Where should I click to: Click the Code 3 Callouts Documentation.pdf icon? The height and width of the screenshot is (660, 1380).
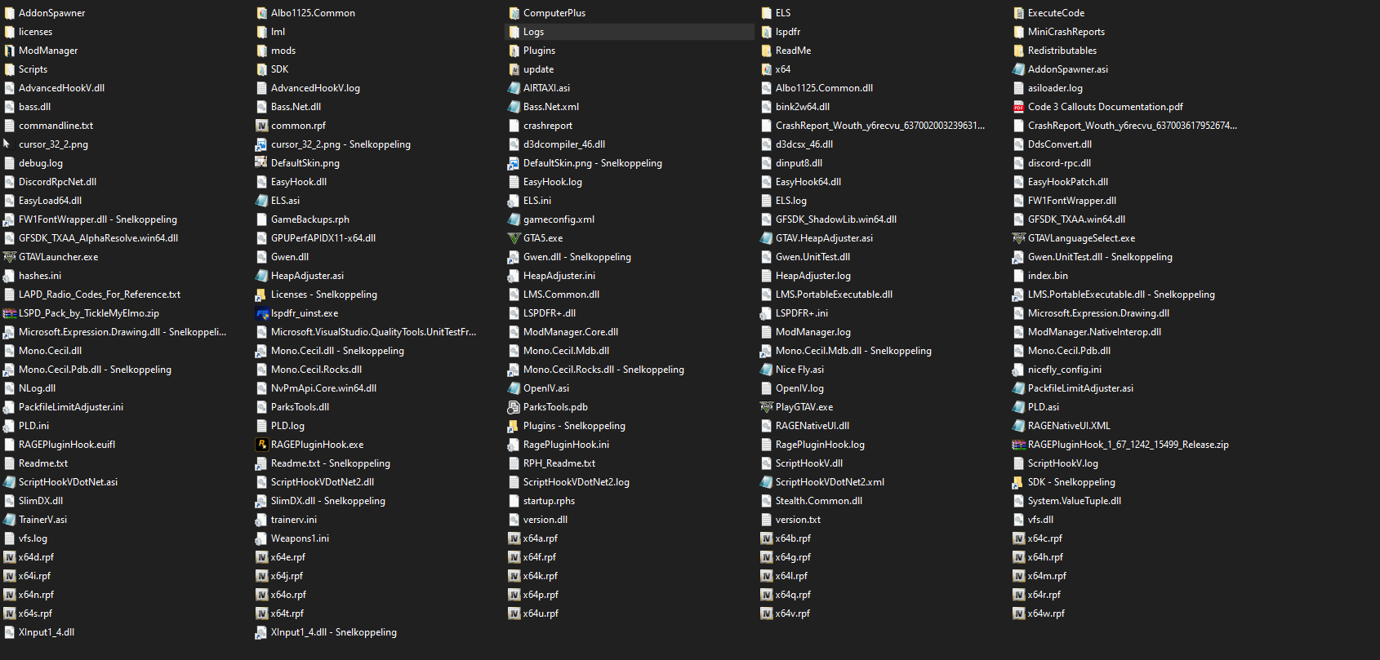click(x=1018, y=107)
